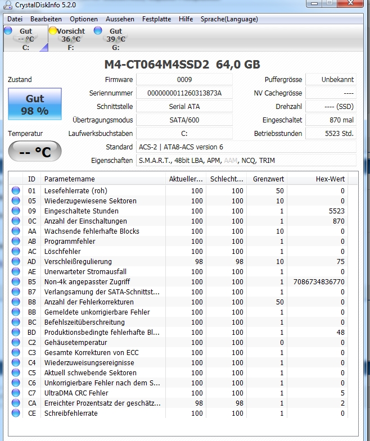
Task: Click the -- °C temperature button
Action: (x=35, y=152)
